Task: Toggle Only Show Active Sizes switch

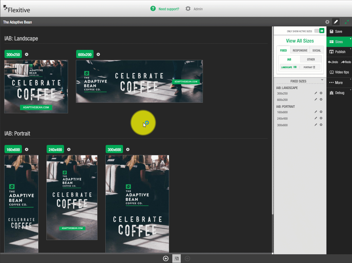Action: coord(319,31)
